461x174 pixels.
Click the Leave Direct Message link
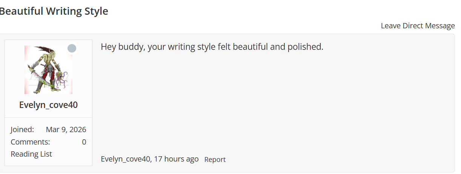coord(418,26)
